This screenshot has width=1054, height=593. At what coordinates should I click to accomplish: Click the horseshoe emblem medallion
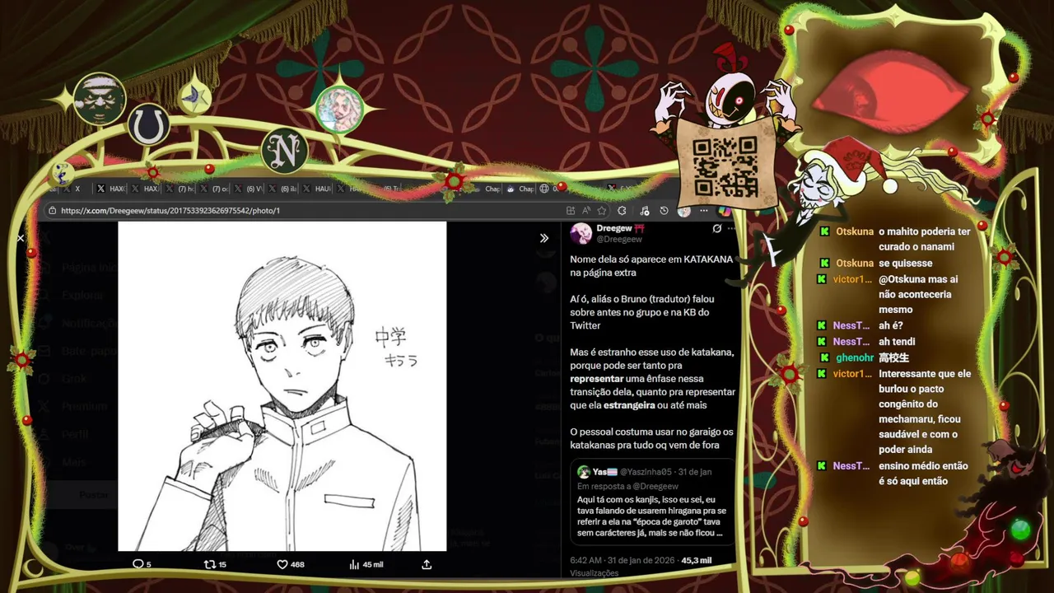(x=149, y=126)
